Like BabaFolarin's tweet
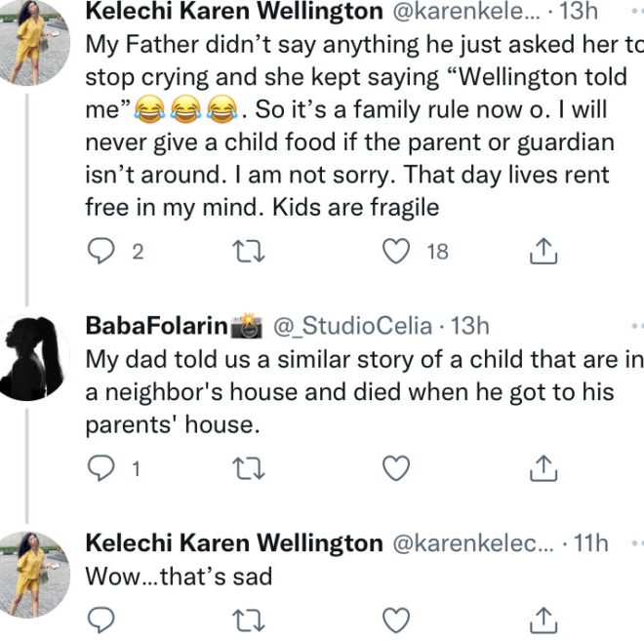The width and height of the screenshot is (644, 641). coord(395,469)
